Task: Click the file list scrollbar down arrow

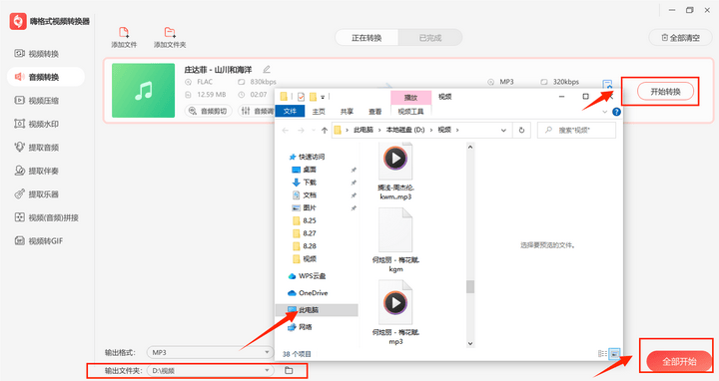Action: [x=470, y=343]
